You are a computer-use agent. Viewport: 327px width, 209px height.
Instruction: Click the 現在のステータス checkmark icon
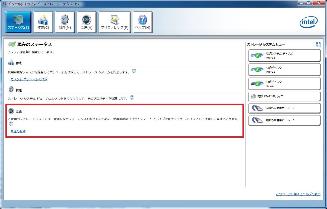tap(12, 44)
